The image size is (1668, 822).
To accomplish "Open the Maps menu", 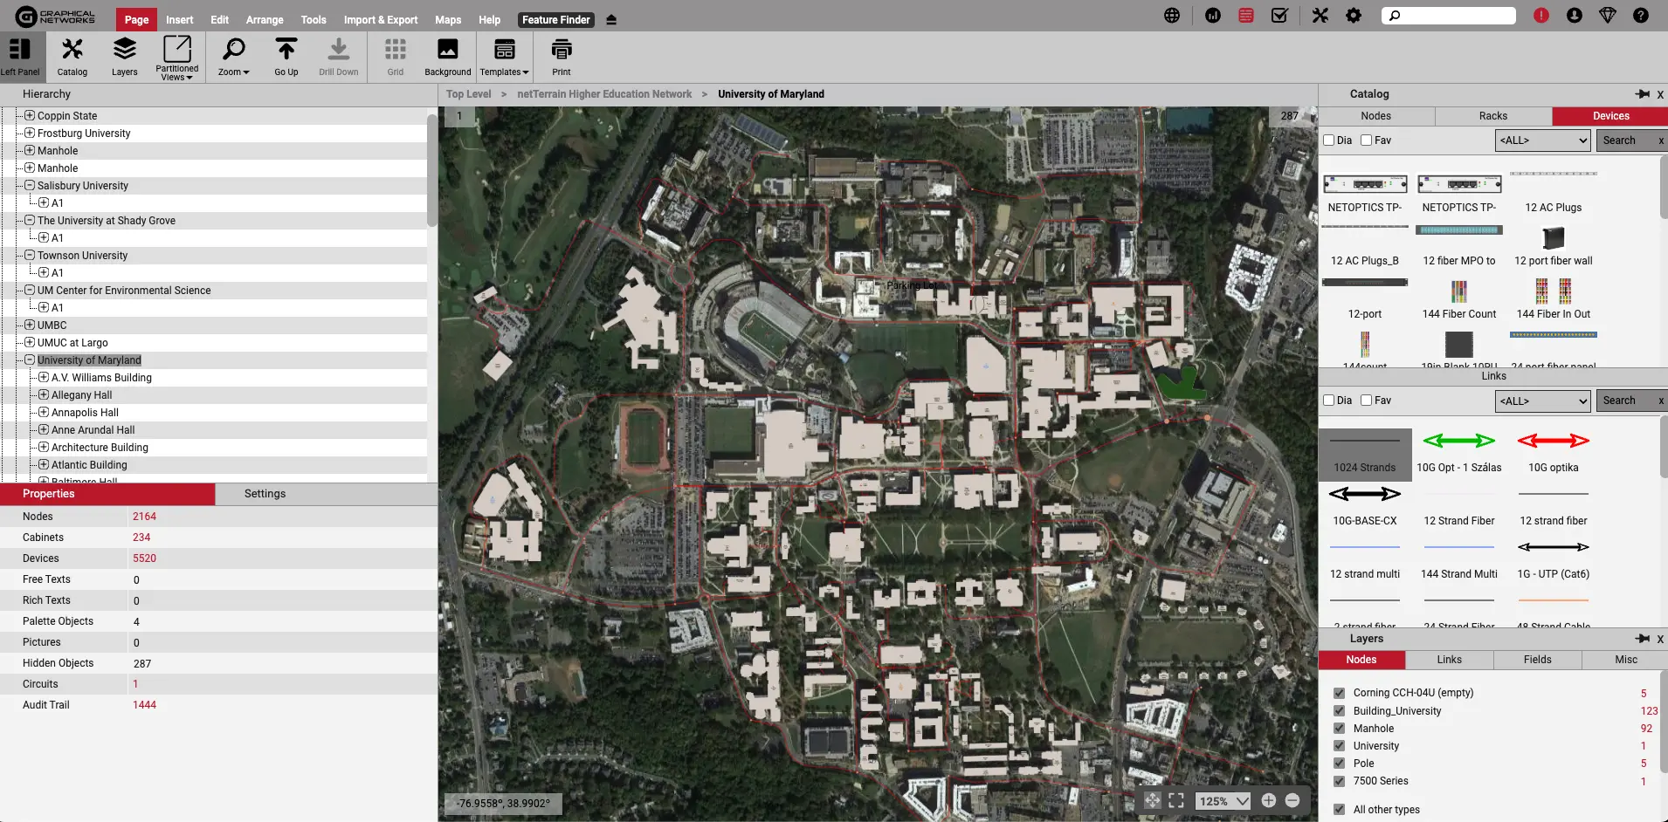I will coord(448,19).
